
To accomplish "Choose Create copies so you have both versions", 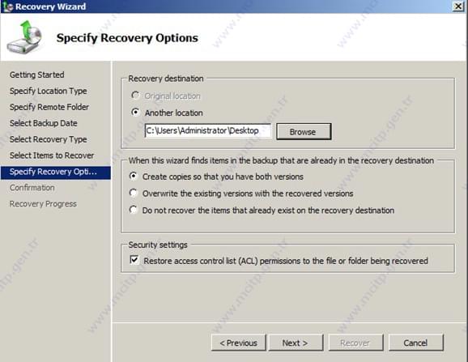I will 133,176.
